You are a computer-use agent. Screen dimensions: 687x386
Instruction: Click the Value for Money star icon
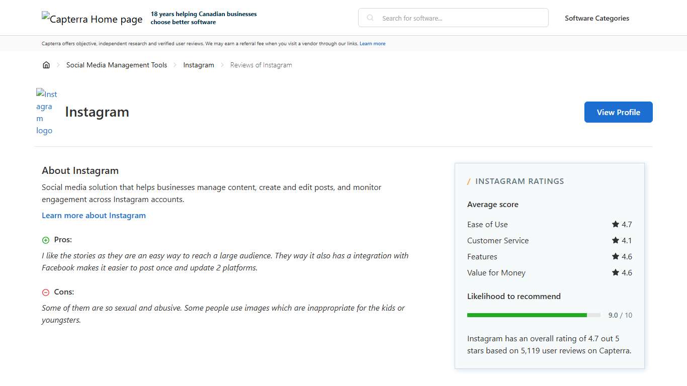coord(615,273)
